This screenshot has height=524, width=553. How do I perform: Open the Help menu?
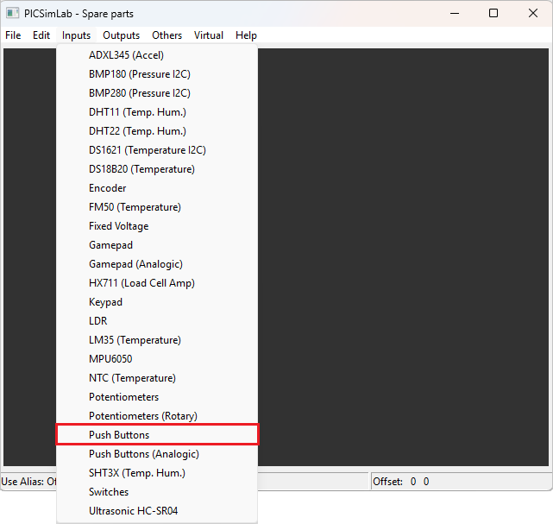click(246, 35)
